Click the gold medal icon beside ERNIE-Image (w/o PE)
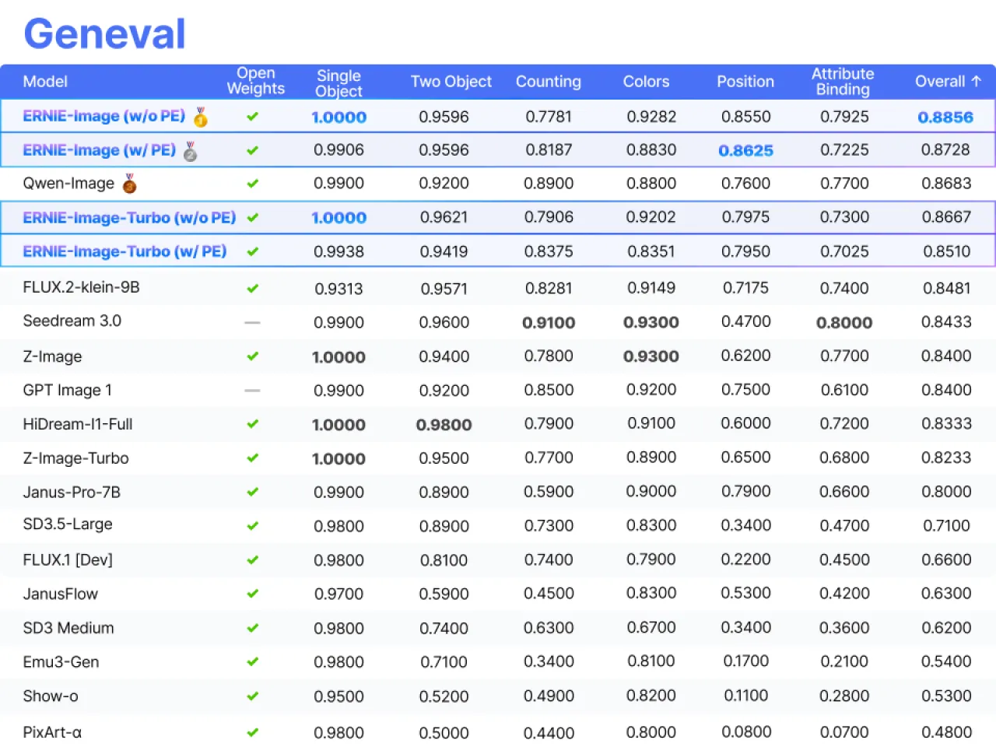 201,117
